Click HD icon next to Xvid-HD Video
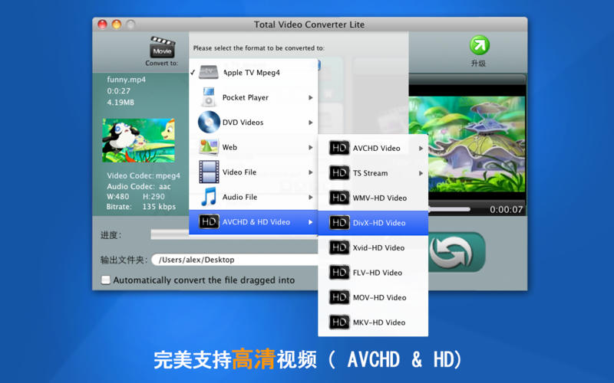Viewport: 614px width, 383px height. click(339, 247)
